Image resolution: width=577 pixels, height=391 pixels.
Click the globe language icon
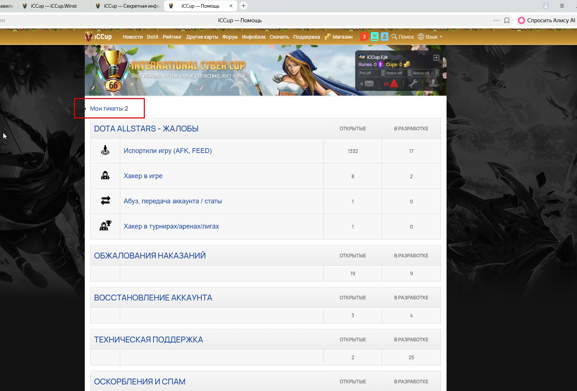421,37
